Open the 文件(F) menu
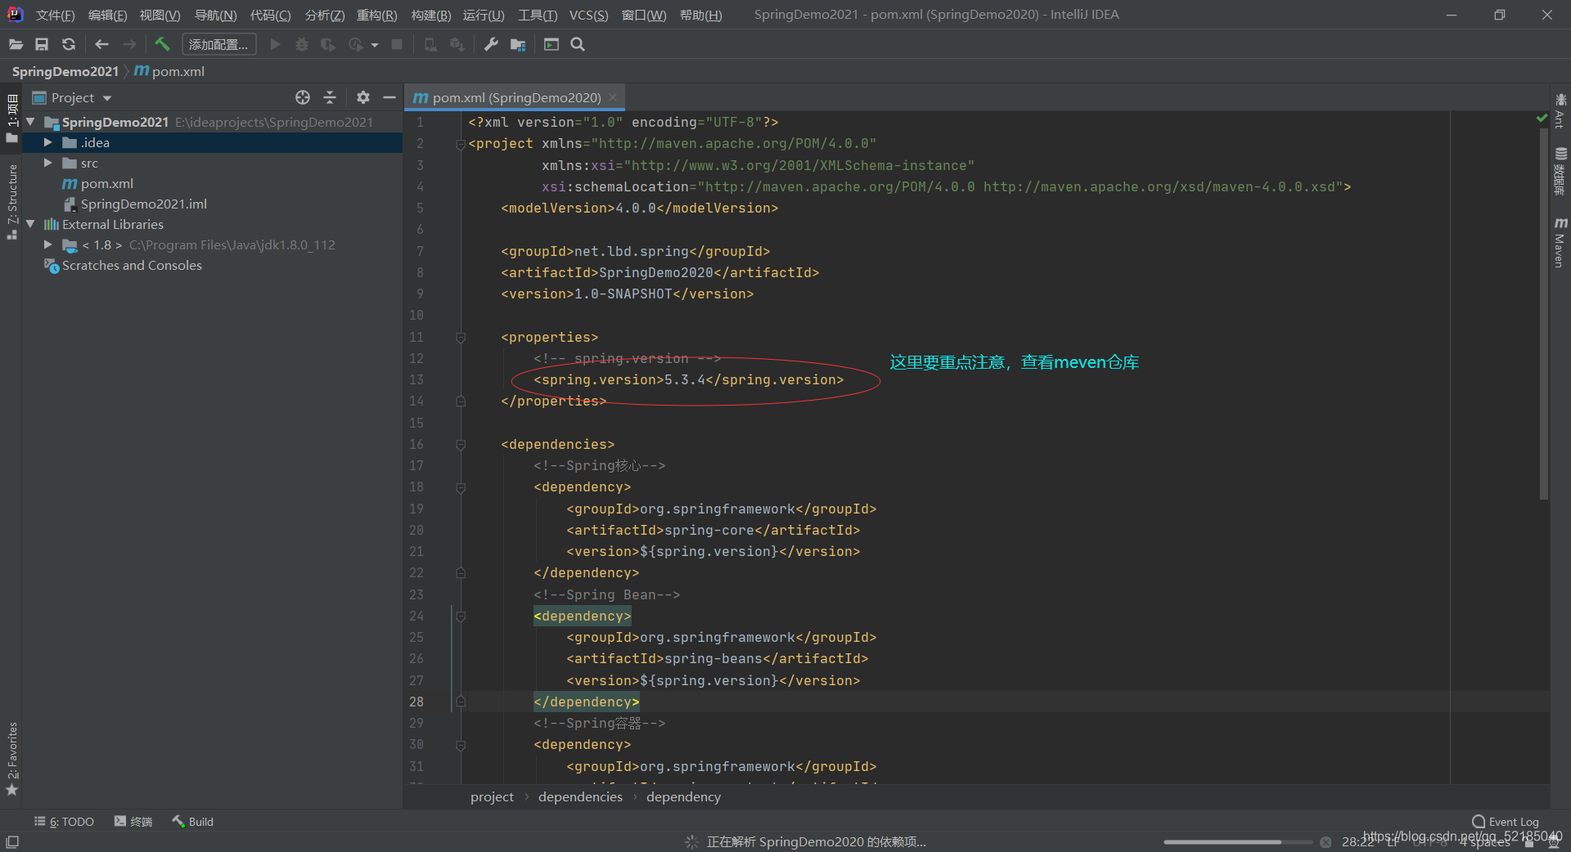The width and height of the screenshot is (1571, 852). (55, 16)
